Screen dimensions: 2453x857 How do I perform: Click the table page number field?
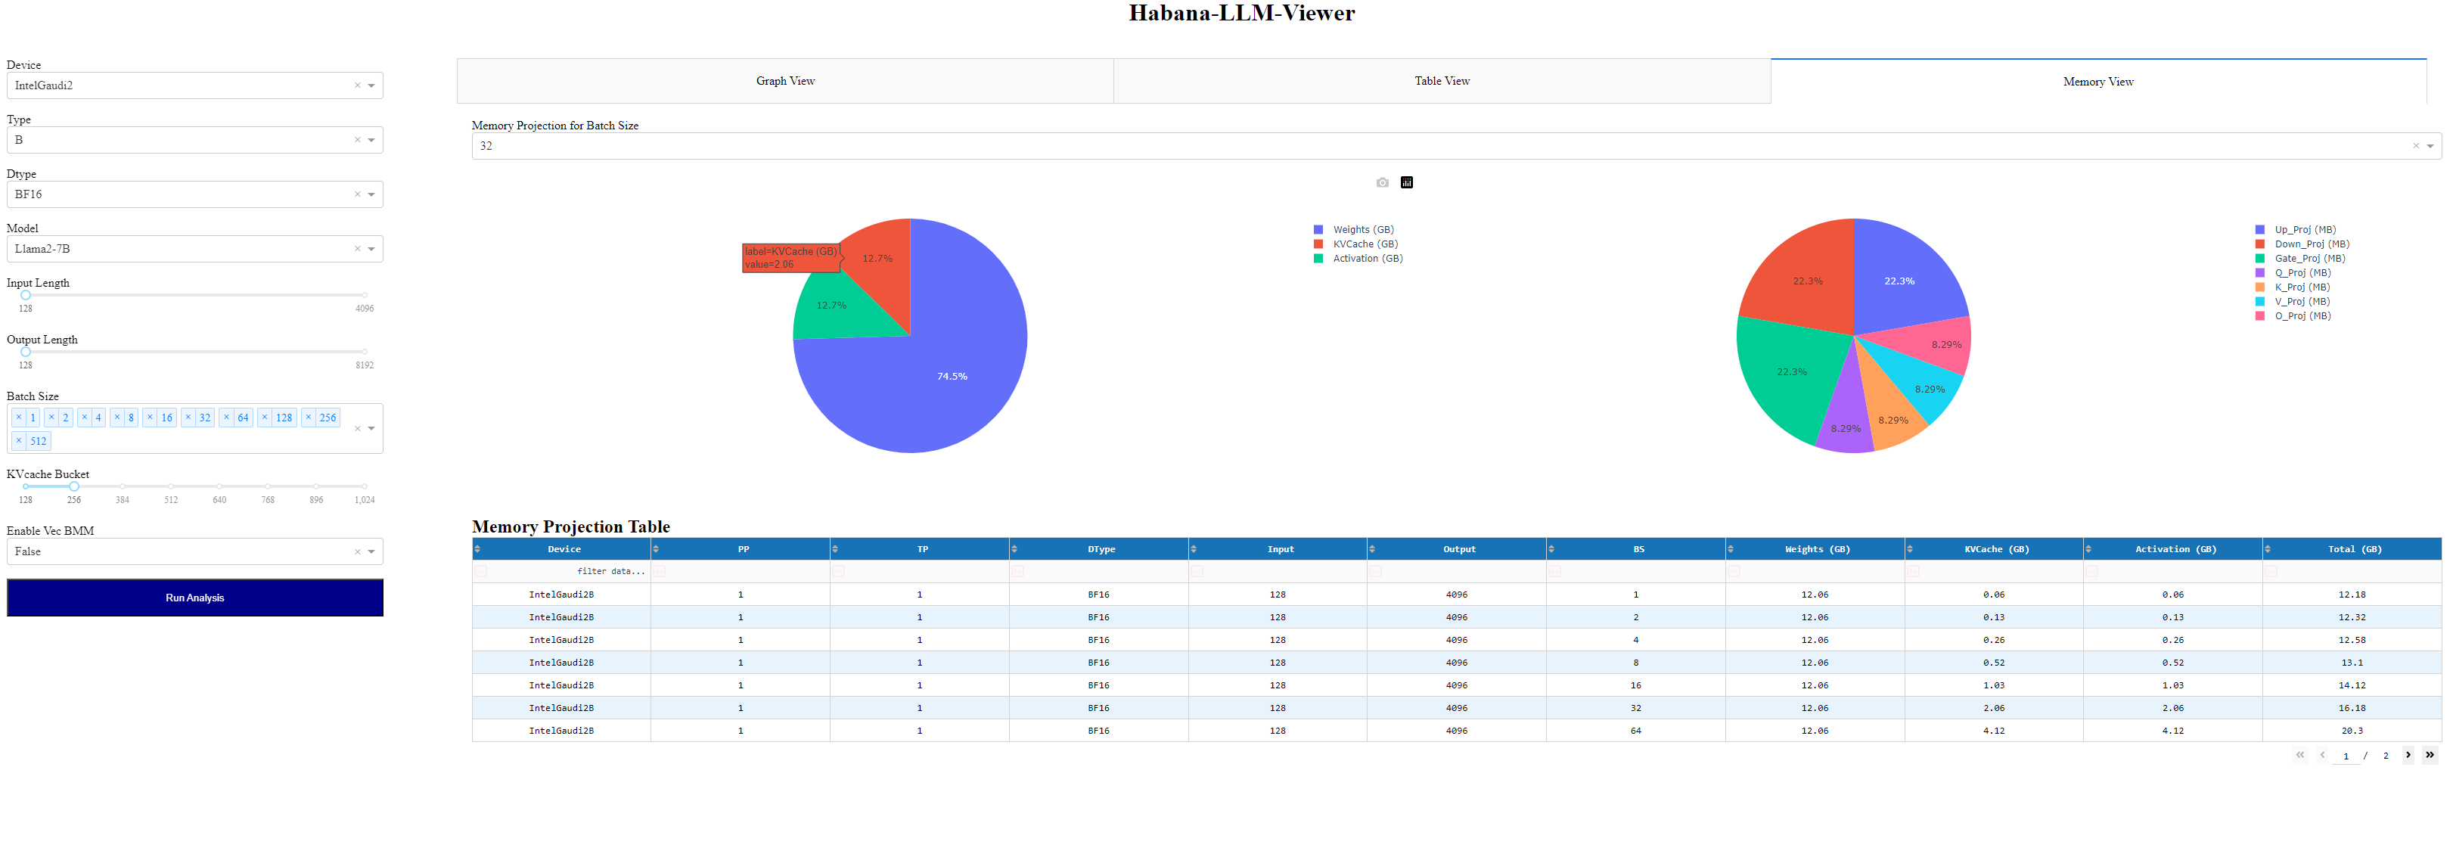2346,756
